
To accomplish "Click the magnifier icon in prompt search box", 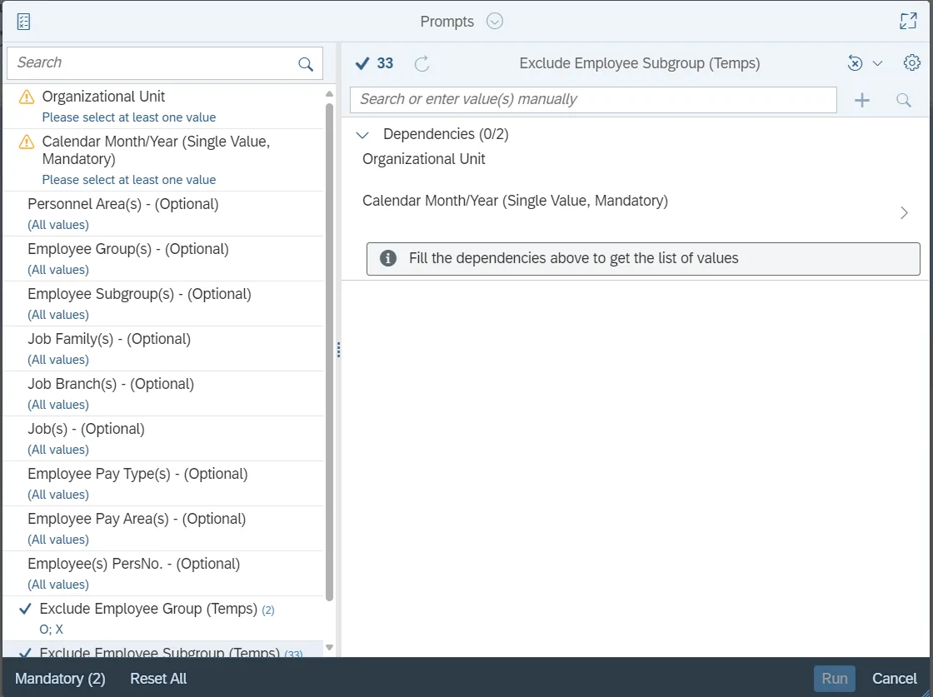I will coord(306,64).
